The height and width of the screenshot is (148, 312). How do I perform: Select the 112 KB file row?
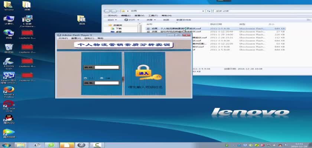tap(239, 38)
